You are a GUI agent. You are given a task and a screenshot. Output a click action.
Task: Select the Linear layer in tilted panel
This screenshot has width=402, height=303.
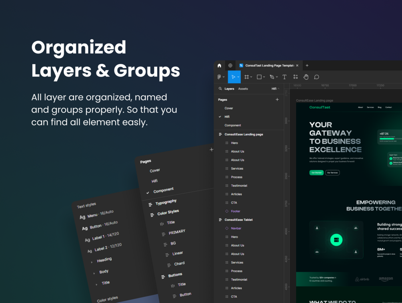178,253
